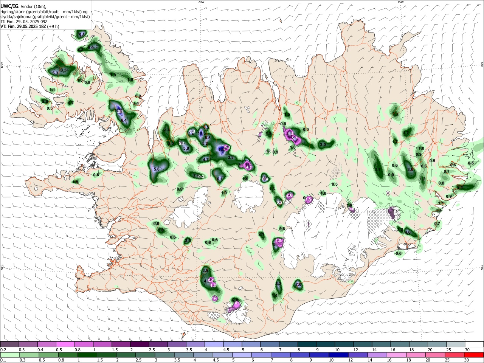Click the slydda/snjókoma legend description line
Image resolution: width=484 pixels, height=363 pixels.
point(45,17)
